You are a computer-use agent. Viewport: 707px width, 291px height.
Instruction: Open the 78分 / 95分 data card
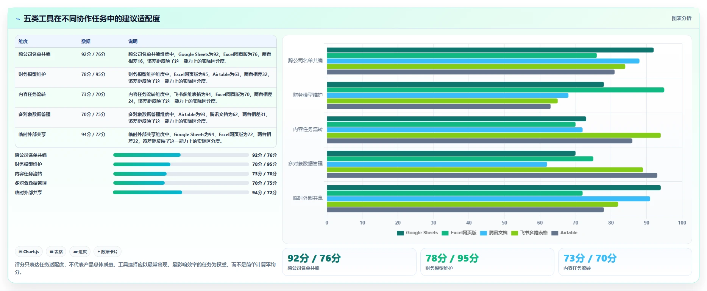pos(487,262)
